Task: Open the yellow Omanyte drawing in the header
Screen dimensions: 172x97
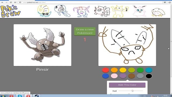Action: (x=44, y=11)
